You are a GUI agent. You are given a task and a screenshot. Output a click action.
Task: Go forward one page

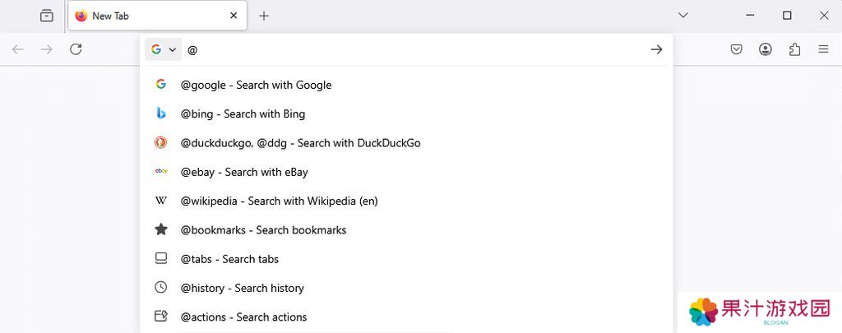[47, 49]
